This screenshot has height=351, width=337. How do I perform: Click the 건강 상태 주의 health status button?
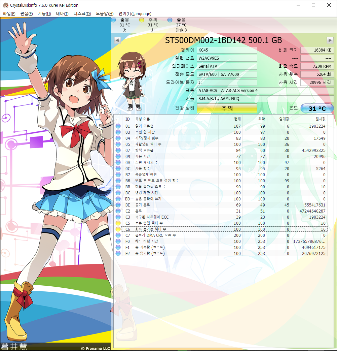(227, 108)
